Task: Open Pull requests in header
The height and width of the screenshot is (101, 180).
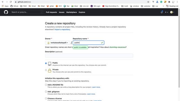Action: pos(51,12)
